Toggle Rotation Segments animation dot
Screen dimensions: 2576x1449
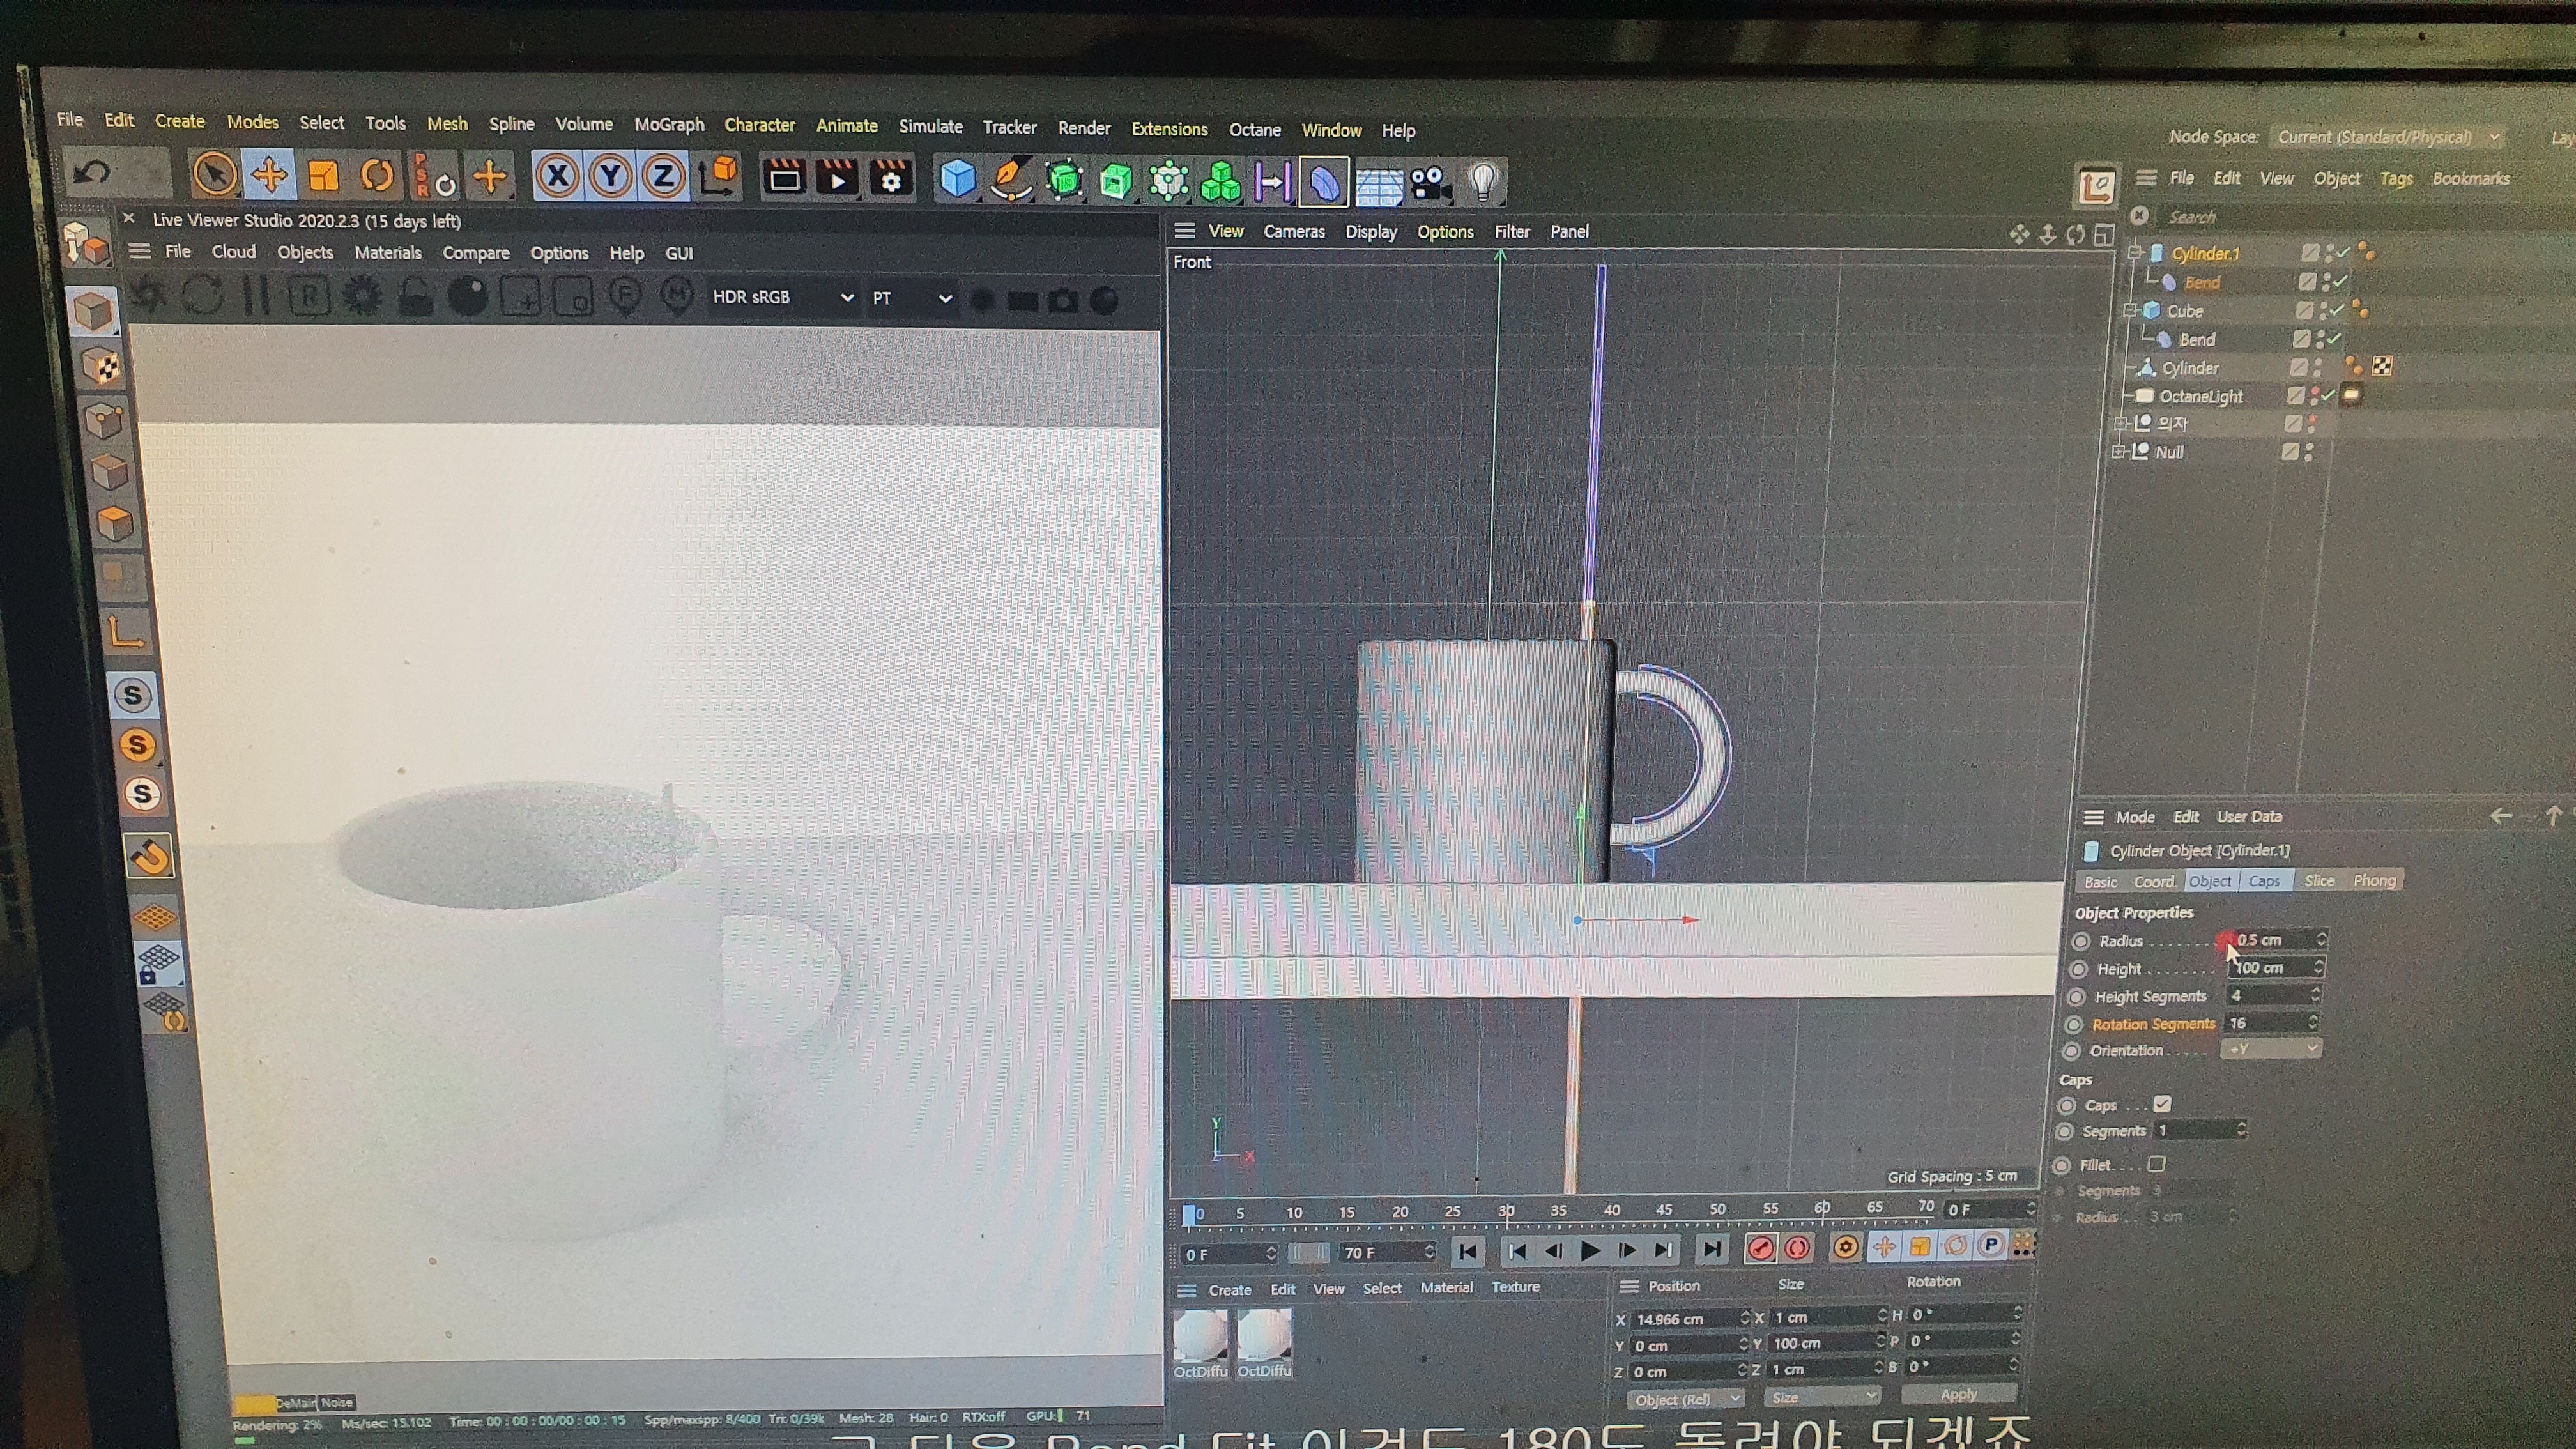(2074, 1025)
